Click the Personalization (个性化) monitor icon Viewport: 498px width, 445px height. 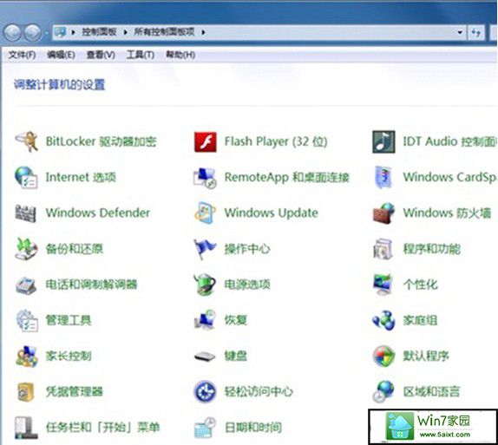(383, 285)
